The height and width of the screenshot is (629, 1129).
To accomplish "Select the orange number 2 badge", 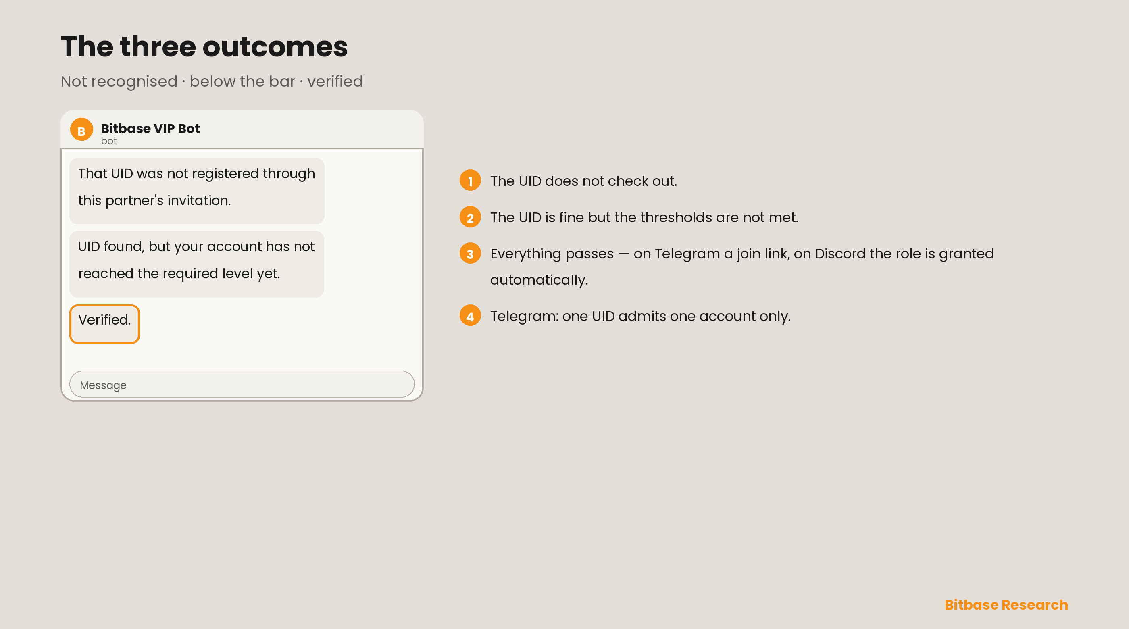I will (470, 217).
